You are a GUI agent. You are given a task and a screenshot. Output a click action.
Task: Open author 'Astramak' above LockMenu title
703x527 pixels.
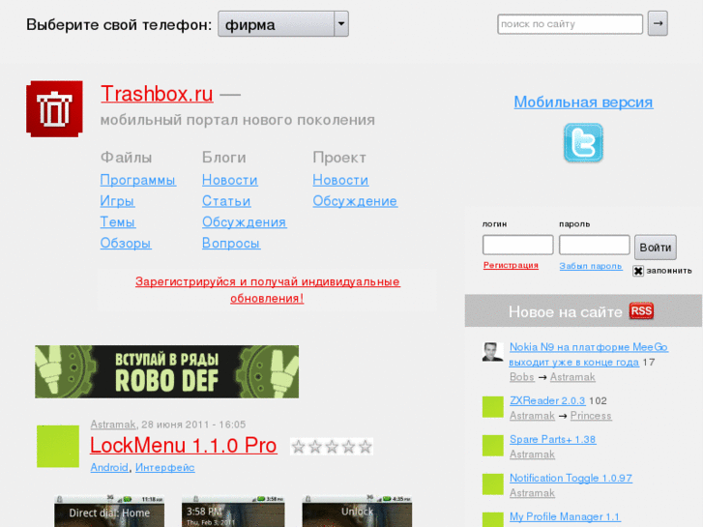click(112, 425)
